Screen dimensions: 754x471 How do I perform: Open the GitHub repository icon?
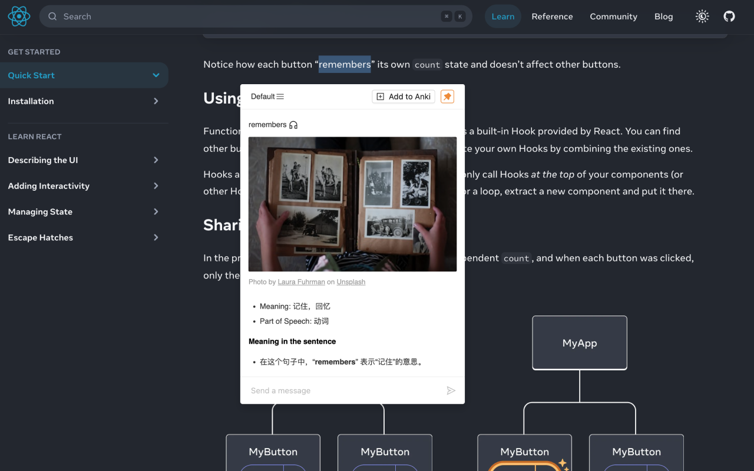point(729,16)
